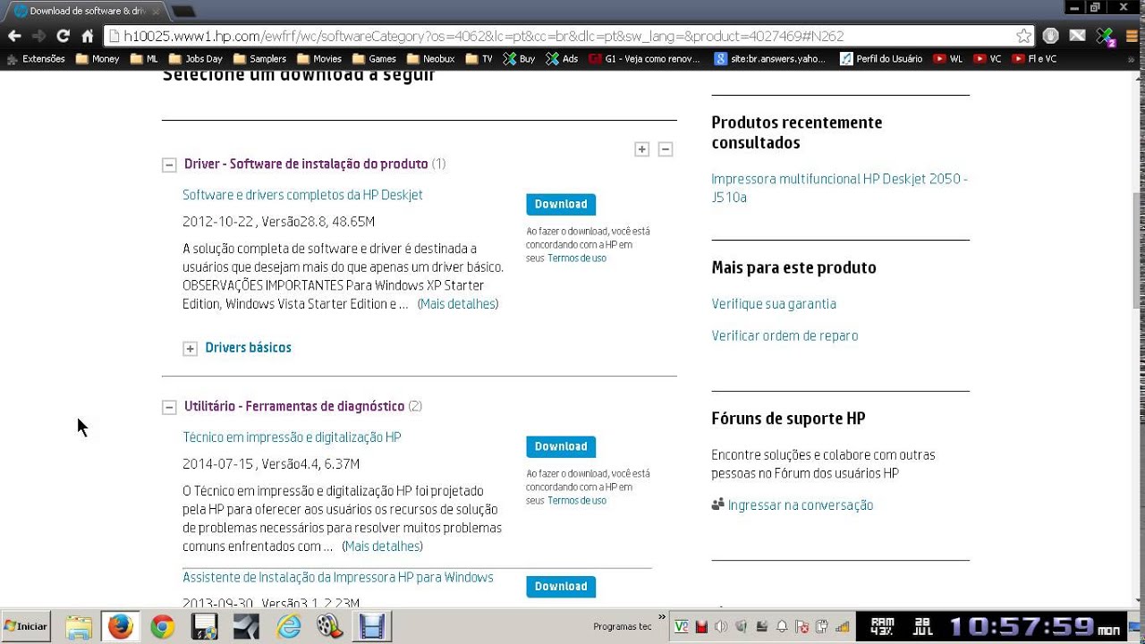Collapse all download sections with minus icon
This screenshot has width=1145, height=644.
pos(666,149)
